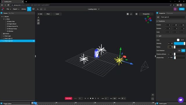Collapse the Light section

pos(157,36)
